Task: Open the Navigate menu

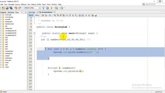Action: coord(11,4)
